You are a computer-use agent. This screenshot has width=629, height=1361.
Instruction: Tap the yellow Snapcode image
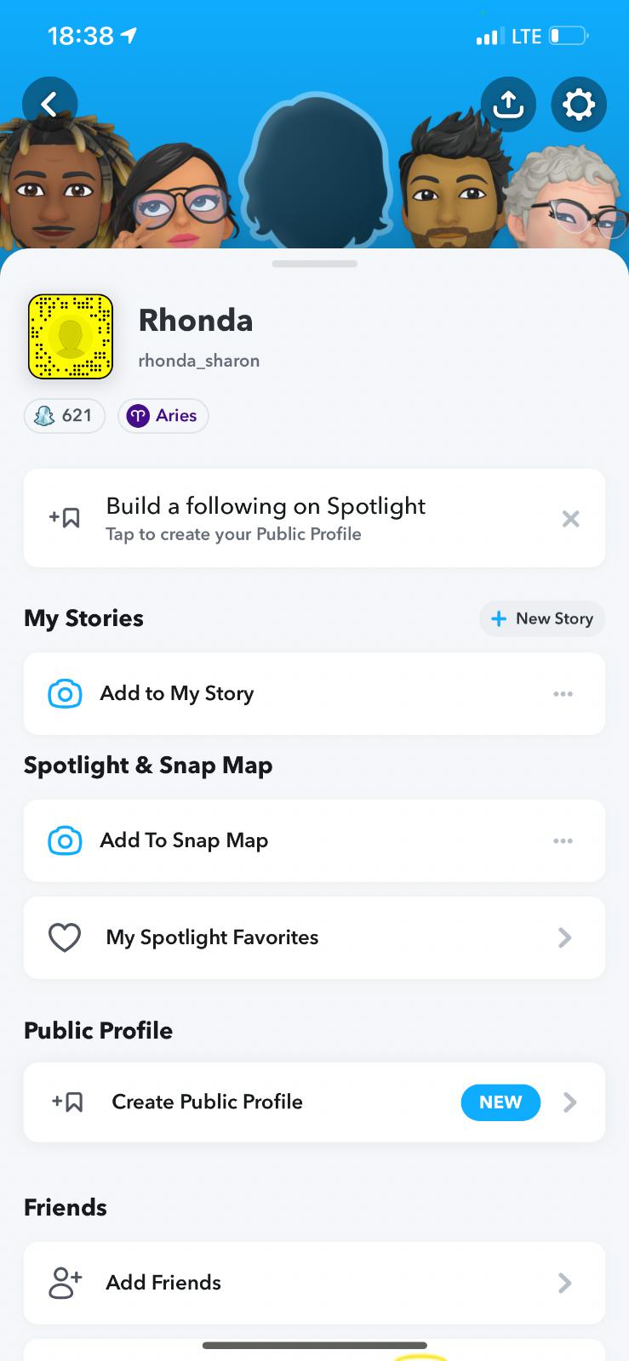point(71,337)
